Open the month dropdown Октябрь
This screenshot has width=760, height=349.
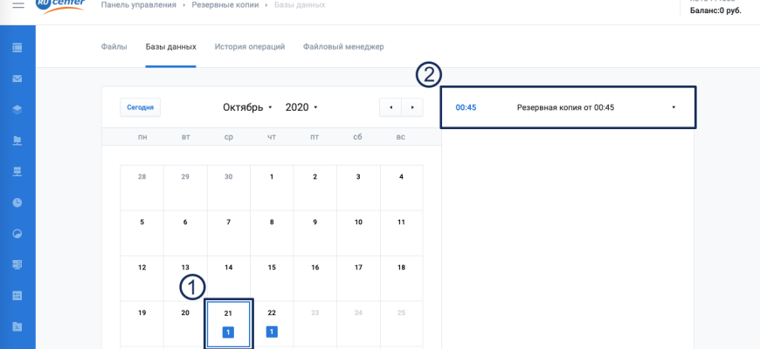(x=248, y=107)
